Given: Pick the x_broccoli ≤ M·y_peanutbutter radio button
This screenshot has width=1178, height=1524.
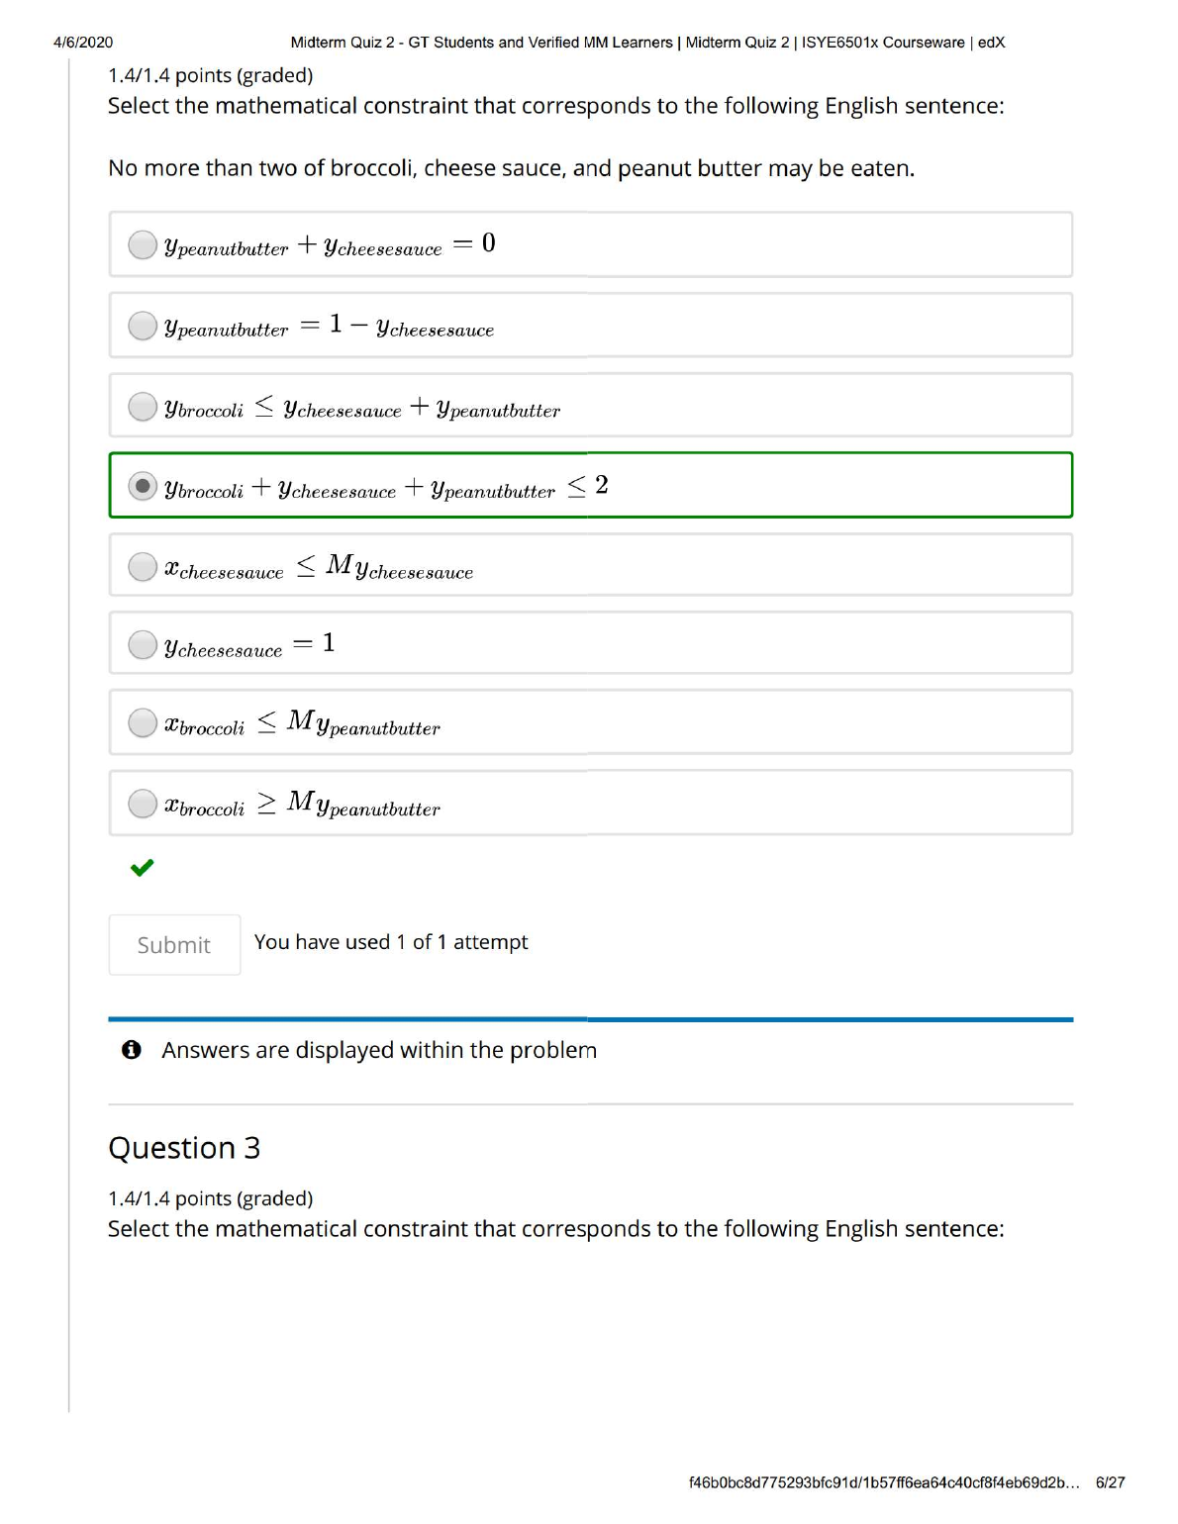Looking at the screenshot, I should (x=144, y=723).
